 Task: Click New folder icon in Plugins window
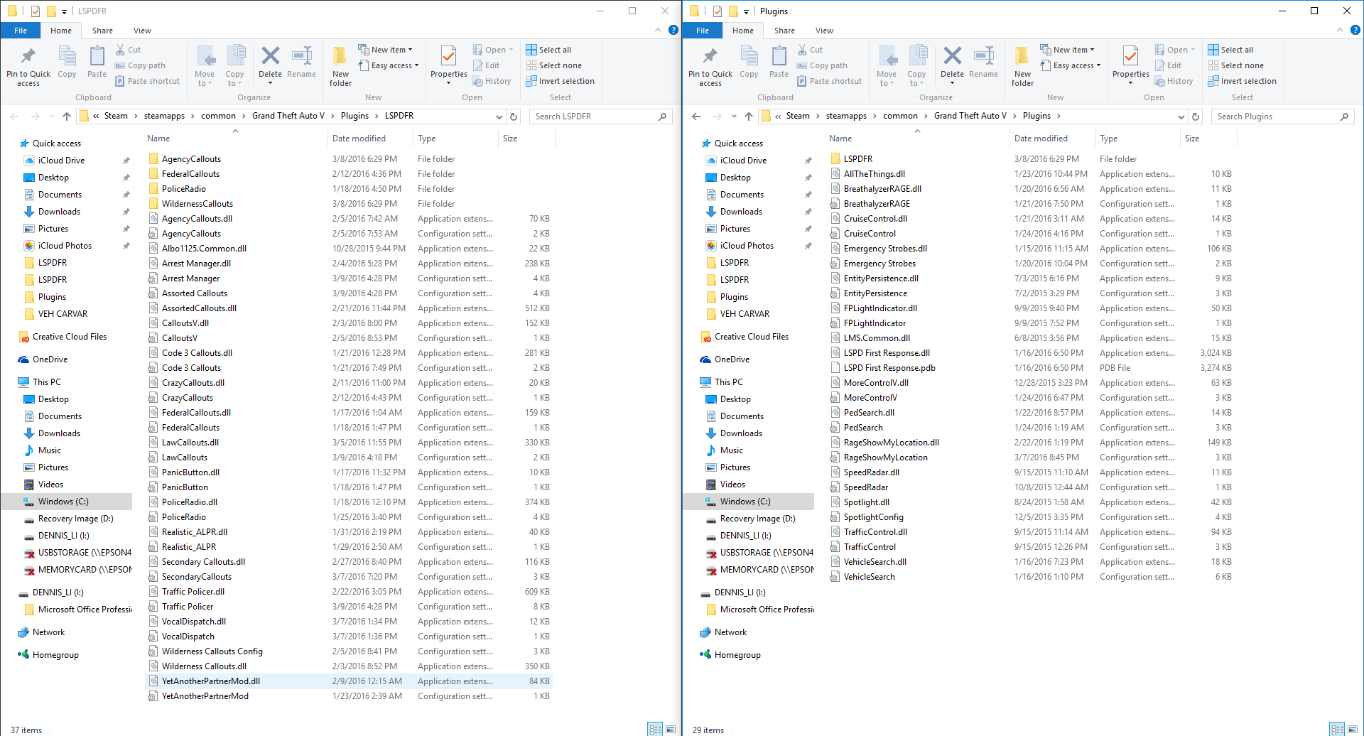click(x=1022, y=57)
